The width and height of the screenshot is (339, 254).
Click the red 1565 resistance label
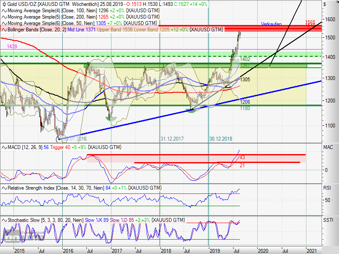pos(310,22)
